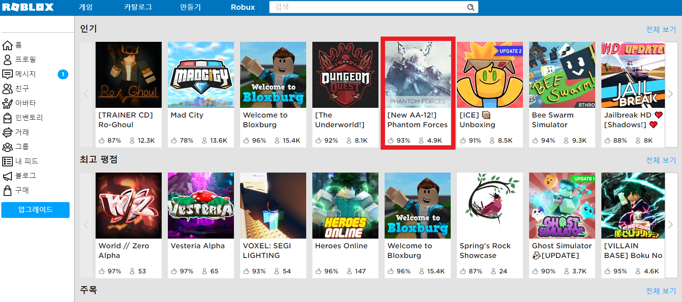Show previous Top Rated games with left arrow
This screenshot has width=682, height=302.
[86, 225]
